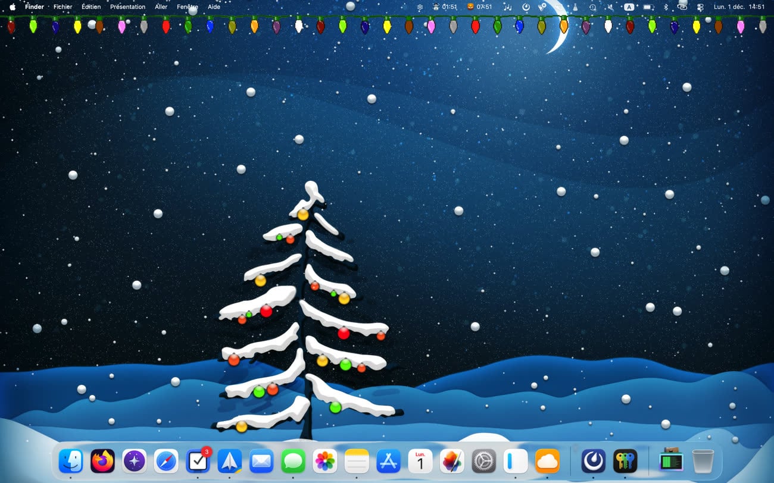Image resolution: width=774 pixels, height=483 pixels.
Task: Open the Fichier menu
Action: (63, 7)
